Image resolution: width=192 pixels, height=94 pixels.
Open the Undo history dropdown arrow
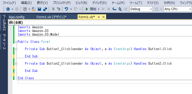(71, 9)
